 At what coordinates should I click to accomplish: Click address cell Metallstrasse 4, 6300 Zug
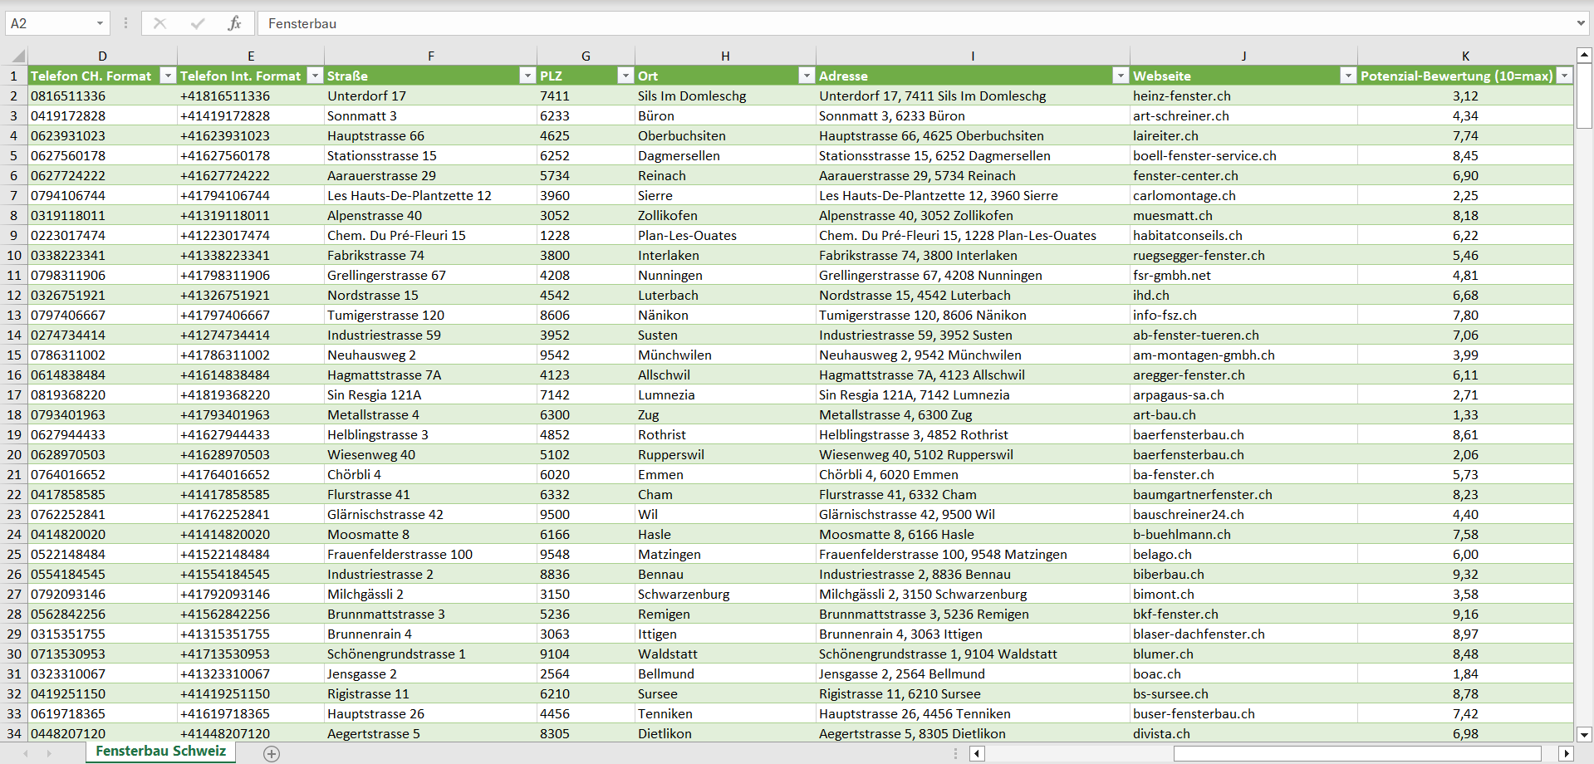973,414
